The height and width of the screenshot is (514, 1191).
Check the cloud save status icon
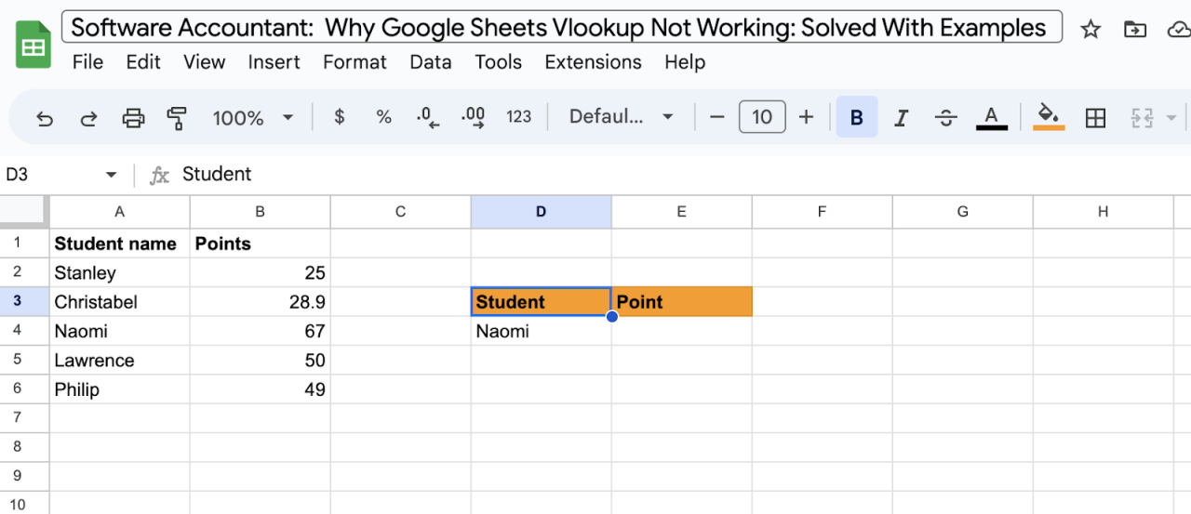1178,29
